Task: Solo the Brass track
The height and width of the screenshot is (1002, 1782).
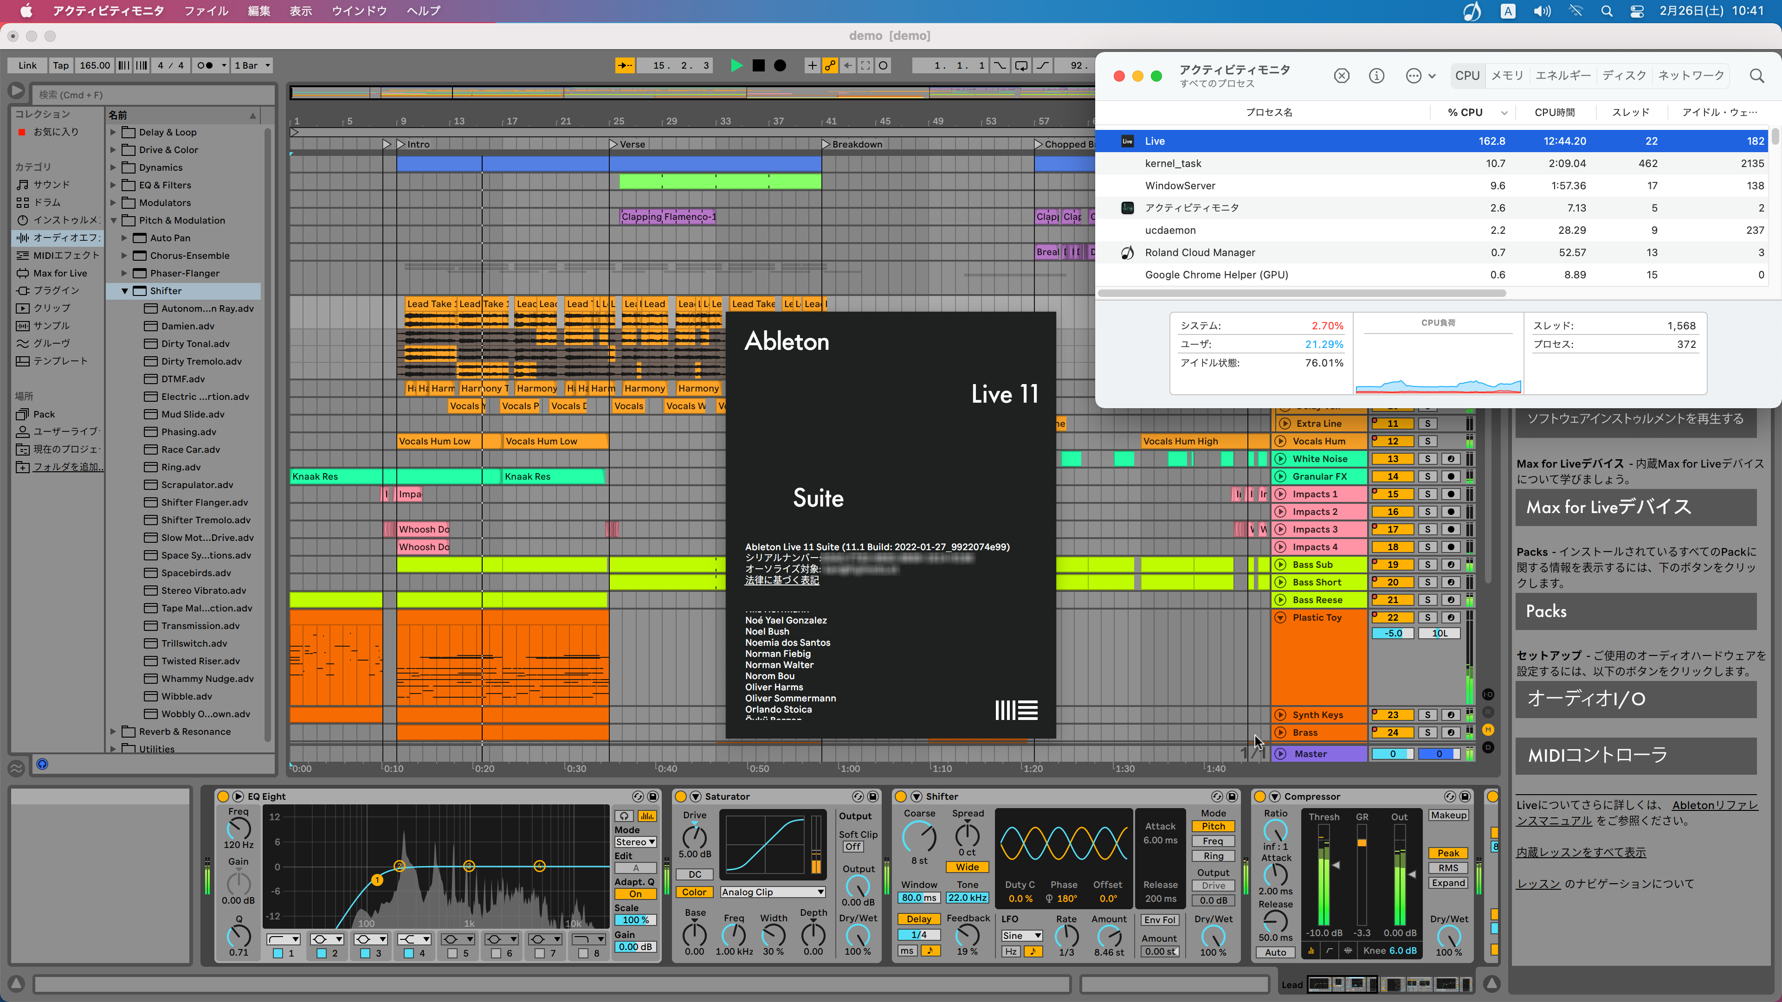Action: pyautogui.click(x=1427, y=732)
